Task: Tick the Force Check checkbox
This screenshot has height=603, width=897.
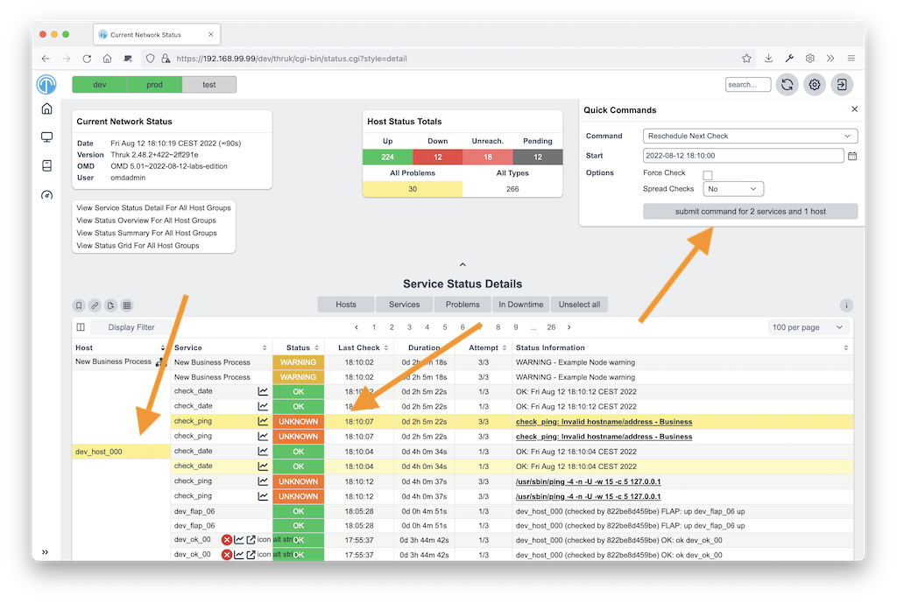Action: click(708, 175)
